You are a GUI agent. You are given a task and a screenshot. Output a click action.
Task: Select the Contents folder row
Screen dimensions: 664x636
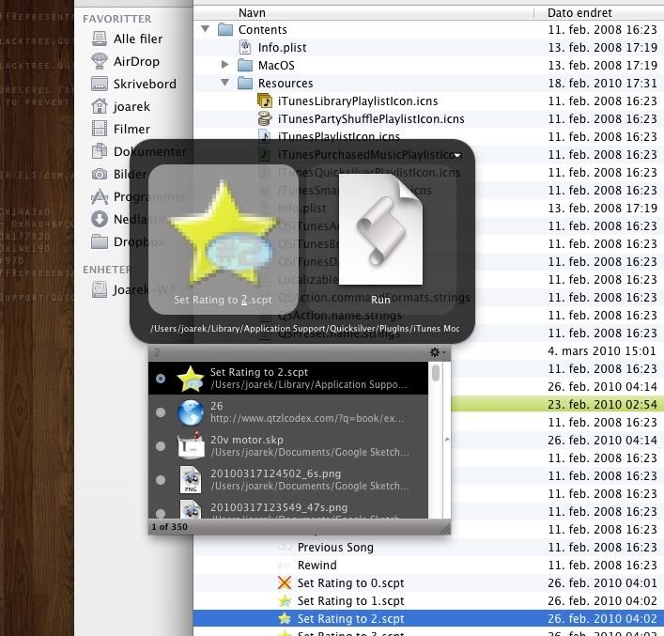click(428, 30)
